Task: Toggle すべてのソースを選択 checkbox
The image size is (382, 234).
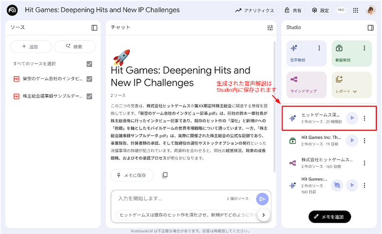Action: point(89,64)
